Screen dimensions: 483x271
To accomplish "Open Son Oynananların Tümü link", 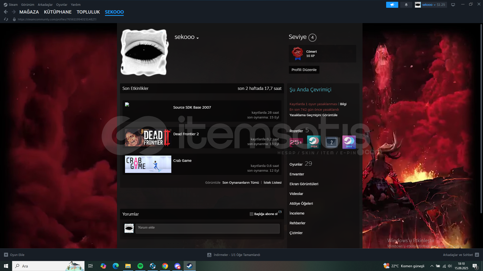I will (240, 183).
